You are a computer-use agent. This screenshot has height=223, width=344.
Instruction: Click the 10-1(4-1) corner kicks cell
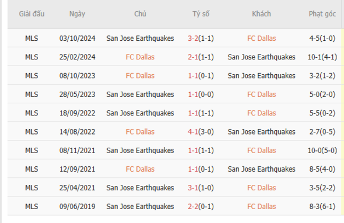pos(322,57)
